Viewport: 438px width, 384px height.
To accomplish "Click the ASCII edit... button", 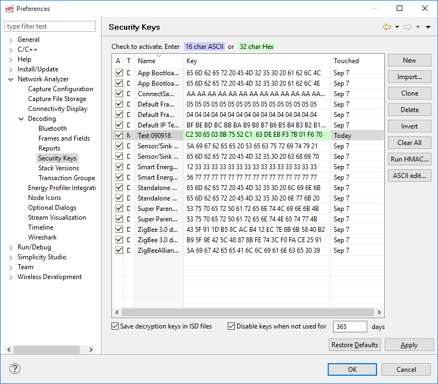I will click(409, 176).
